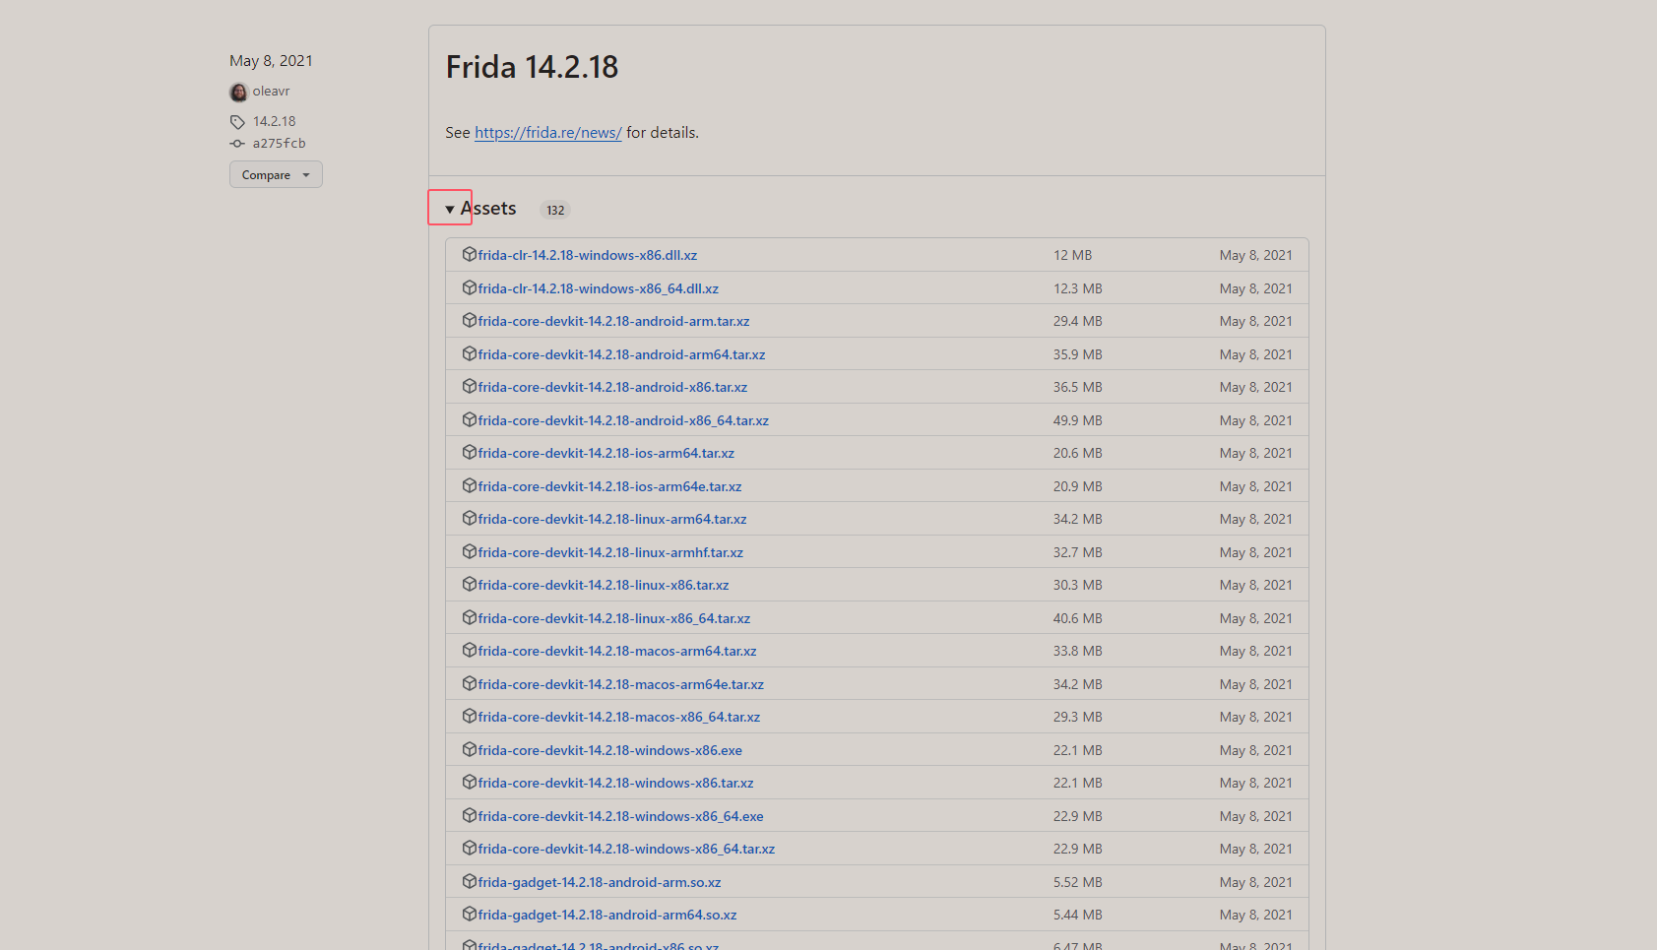Download frida-core-devkit ios-arm64.tar.xz
This screenshot has height=950, width=1657.
coord(605,453)
